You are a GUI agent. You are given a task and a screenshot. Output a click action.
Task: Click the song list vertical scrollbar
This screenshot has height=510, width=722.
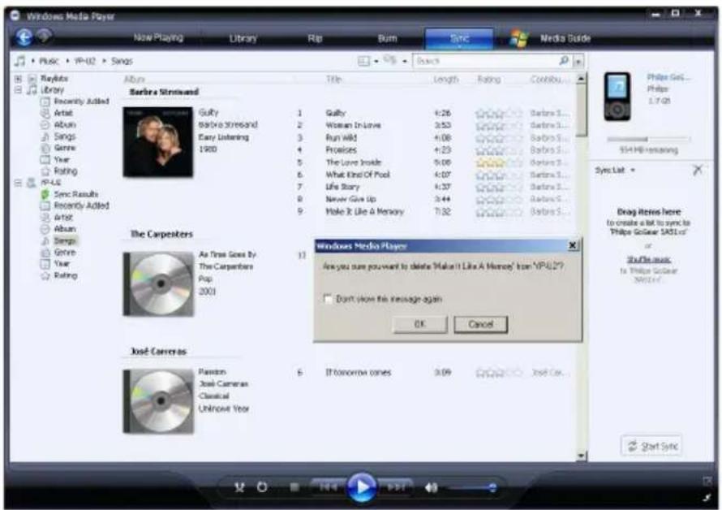point(581,266)
